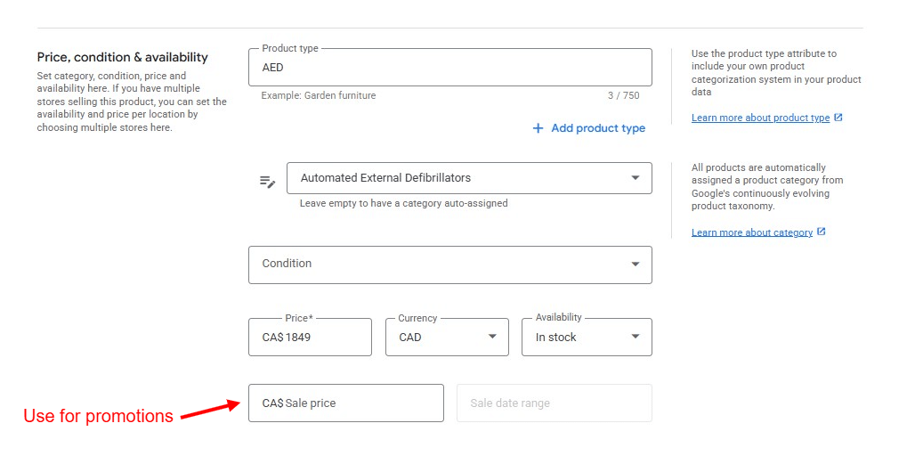The width and height of the screenshot is (923, 456).
Task: Click external link icon after category link
Action: tap(822, 232)
